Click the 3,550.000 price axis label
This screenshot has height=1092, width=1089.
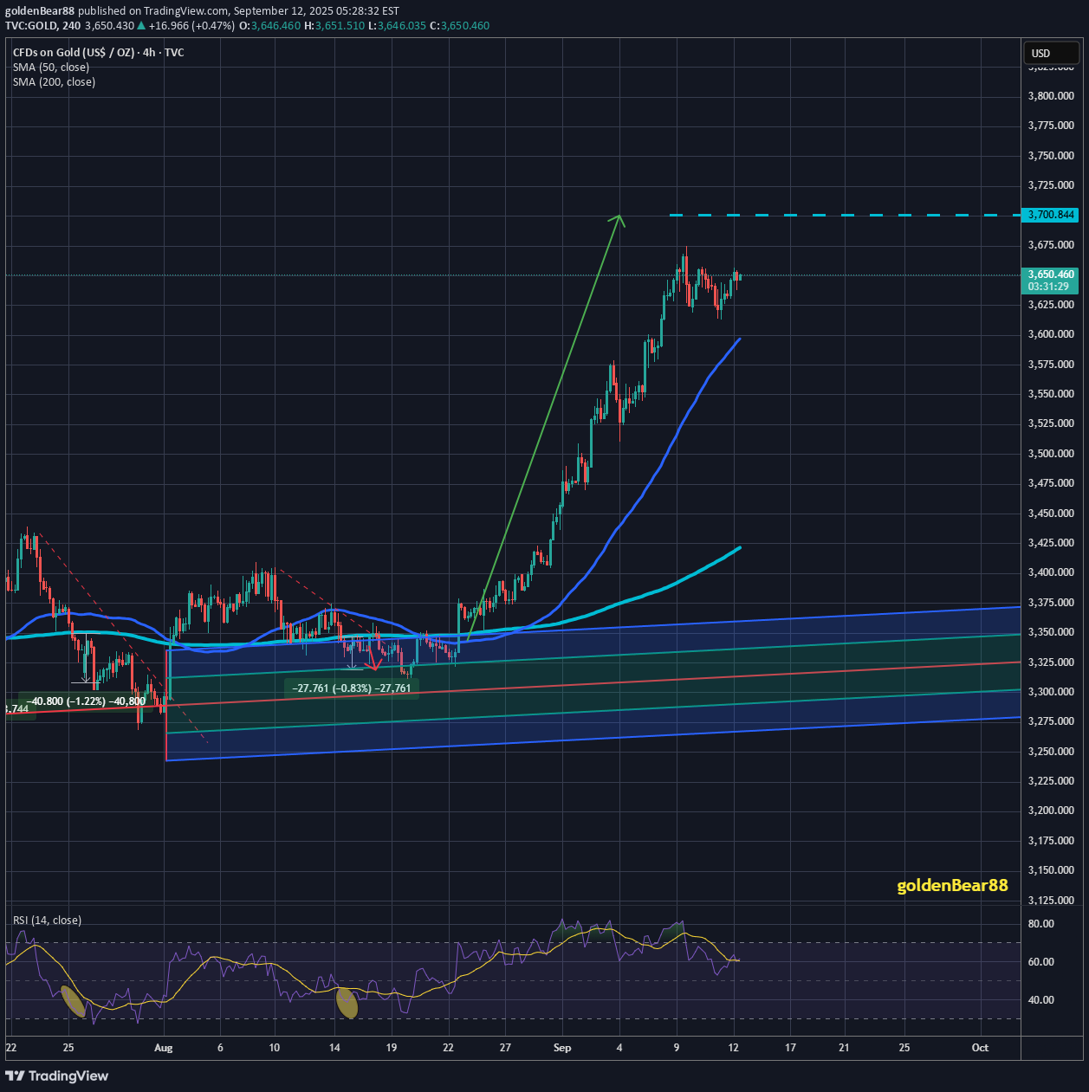pos(1051,394)
